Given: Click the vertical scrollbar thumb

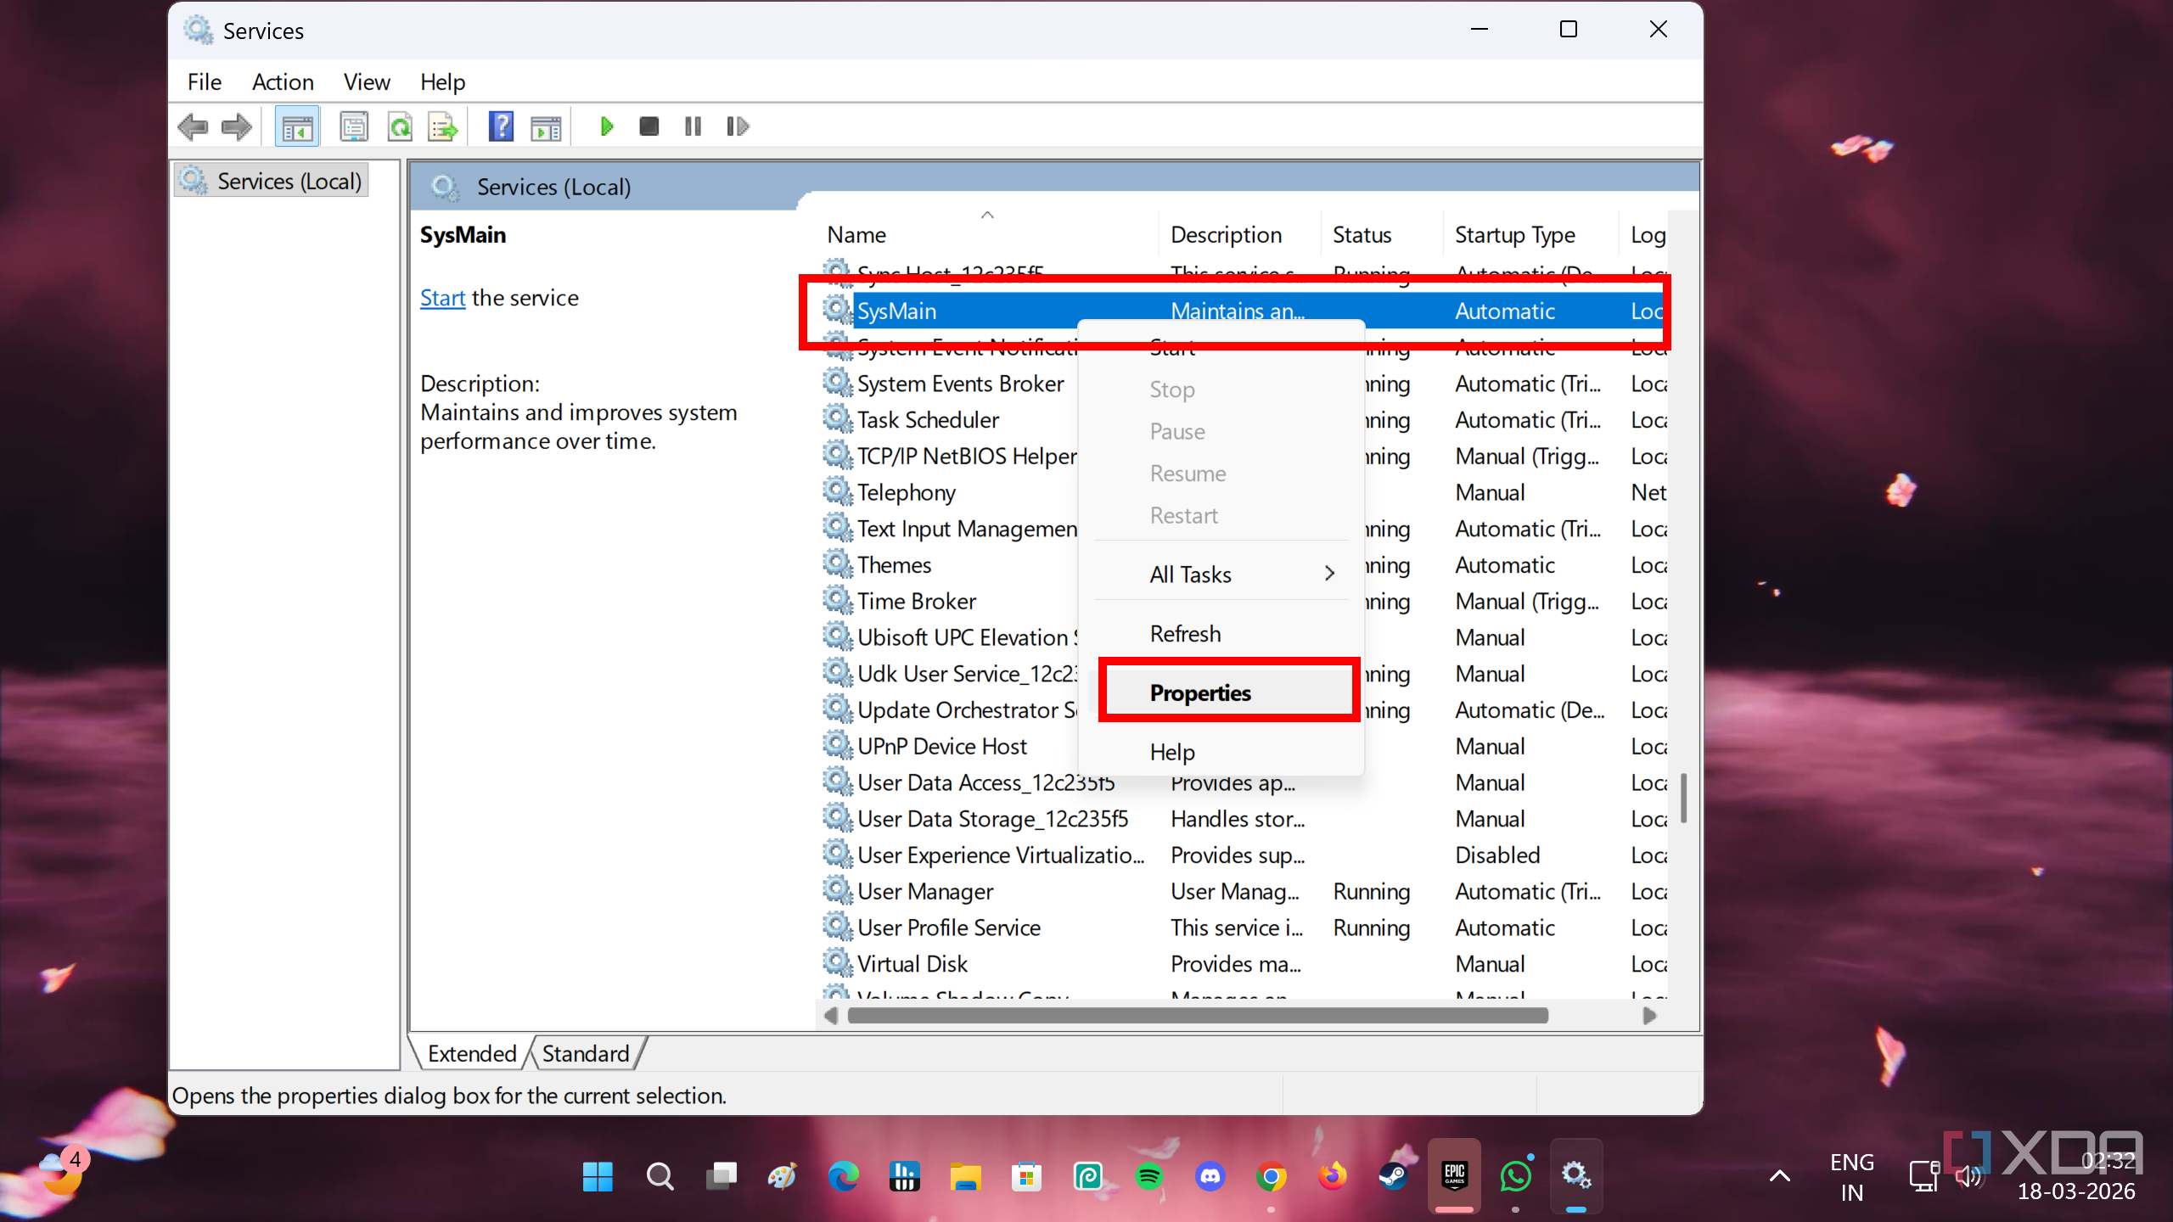Looking at the screenshot, I should click(1683, 798).
